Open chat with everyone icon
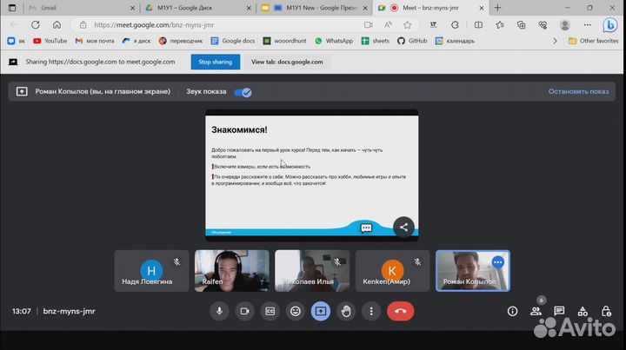 [x=559, y=311]
